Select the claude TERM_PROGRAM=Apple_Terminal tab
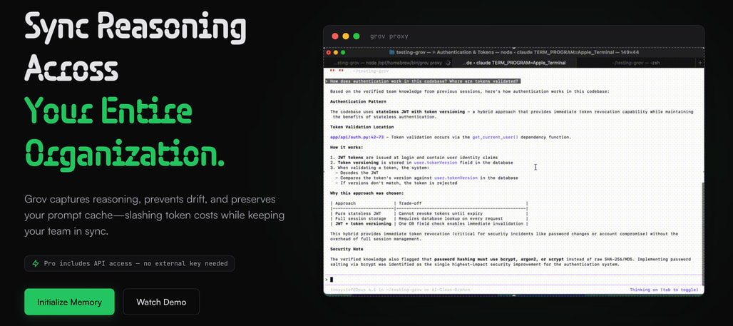Screen dimensions: 733x326 [513, 63]
